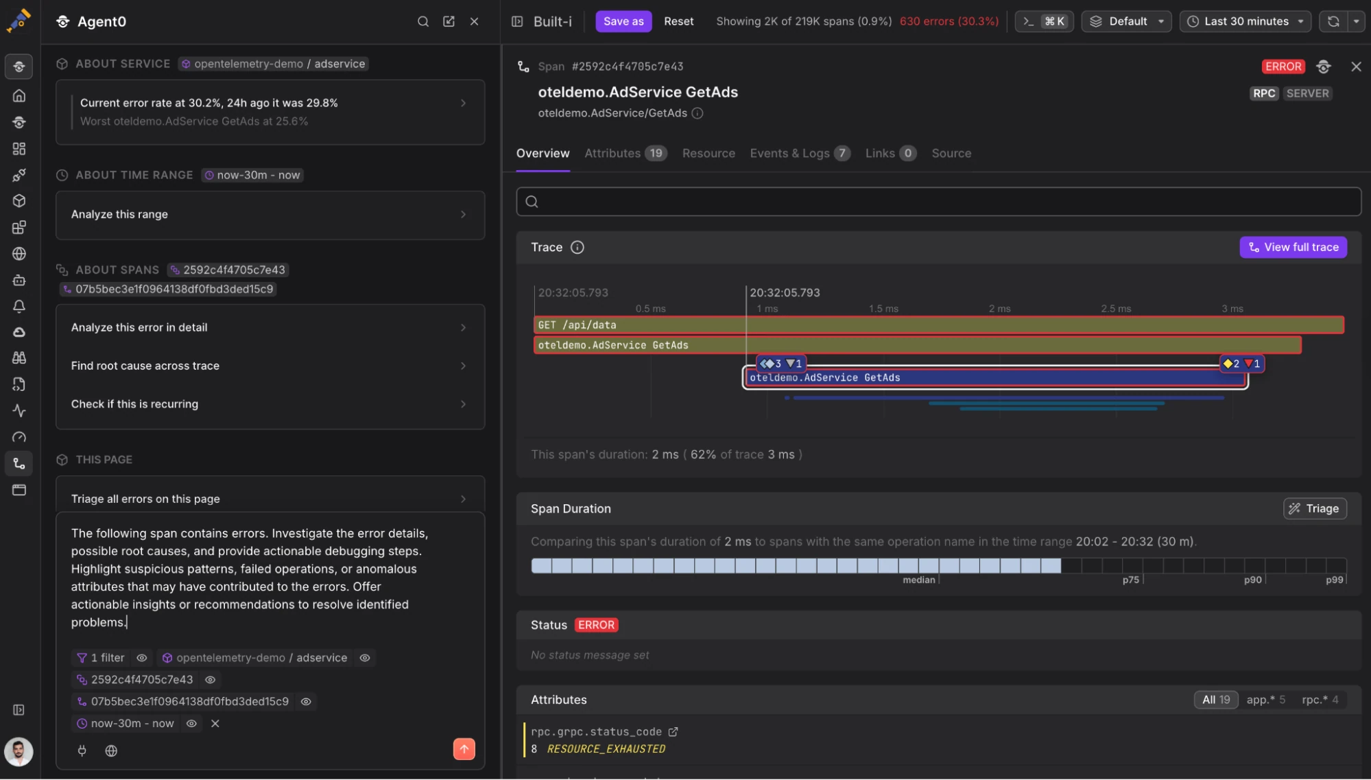Viewport: 1371px width, 780px height.
Task: Click the send arrow button in prompt box
Action: pos(464,749)
